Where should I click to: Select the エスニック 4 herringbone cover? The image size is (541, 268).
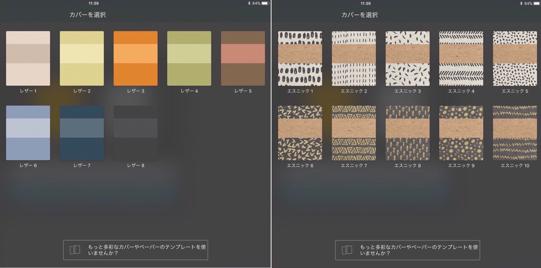461,58
